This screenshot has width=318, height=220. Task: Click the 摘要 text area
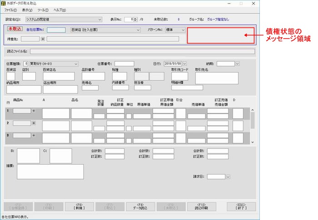pos(50,172)
